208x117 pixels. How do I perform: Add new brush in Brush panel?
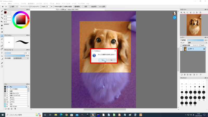coord(5,109)
